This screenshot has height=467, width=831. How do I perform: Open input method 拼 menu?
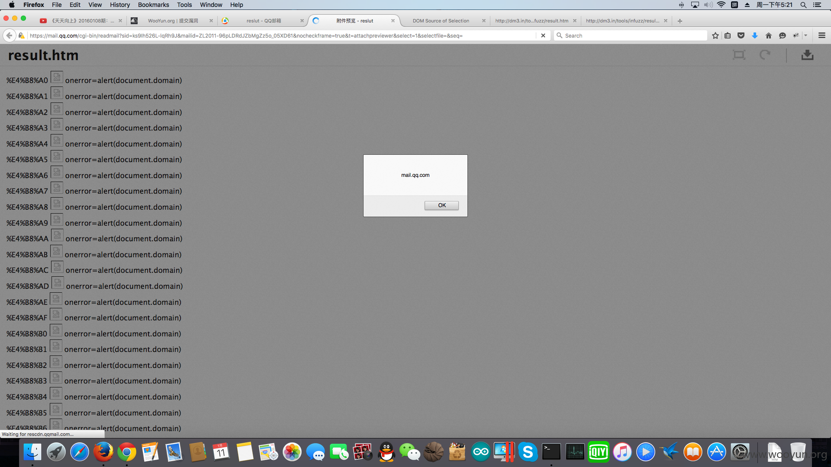pos(734,5)
